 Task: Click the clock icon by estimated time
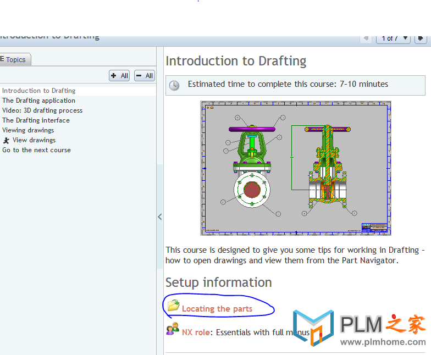tap(174, 86)
